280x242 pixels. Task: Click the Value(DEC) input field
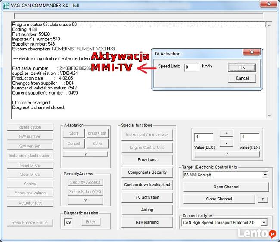pyautogui.click(x=204, y=138)
